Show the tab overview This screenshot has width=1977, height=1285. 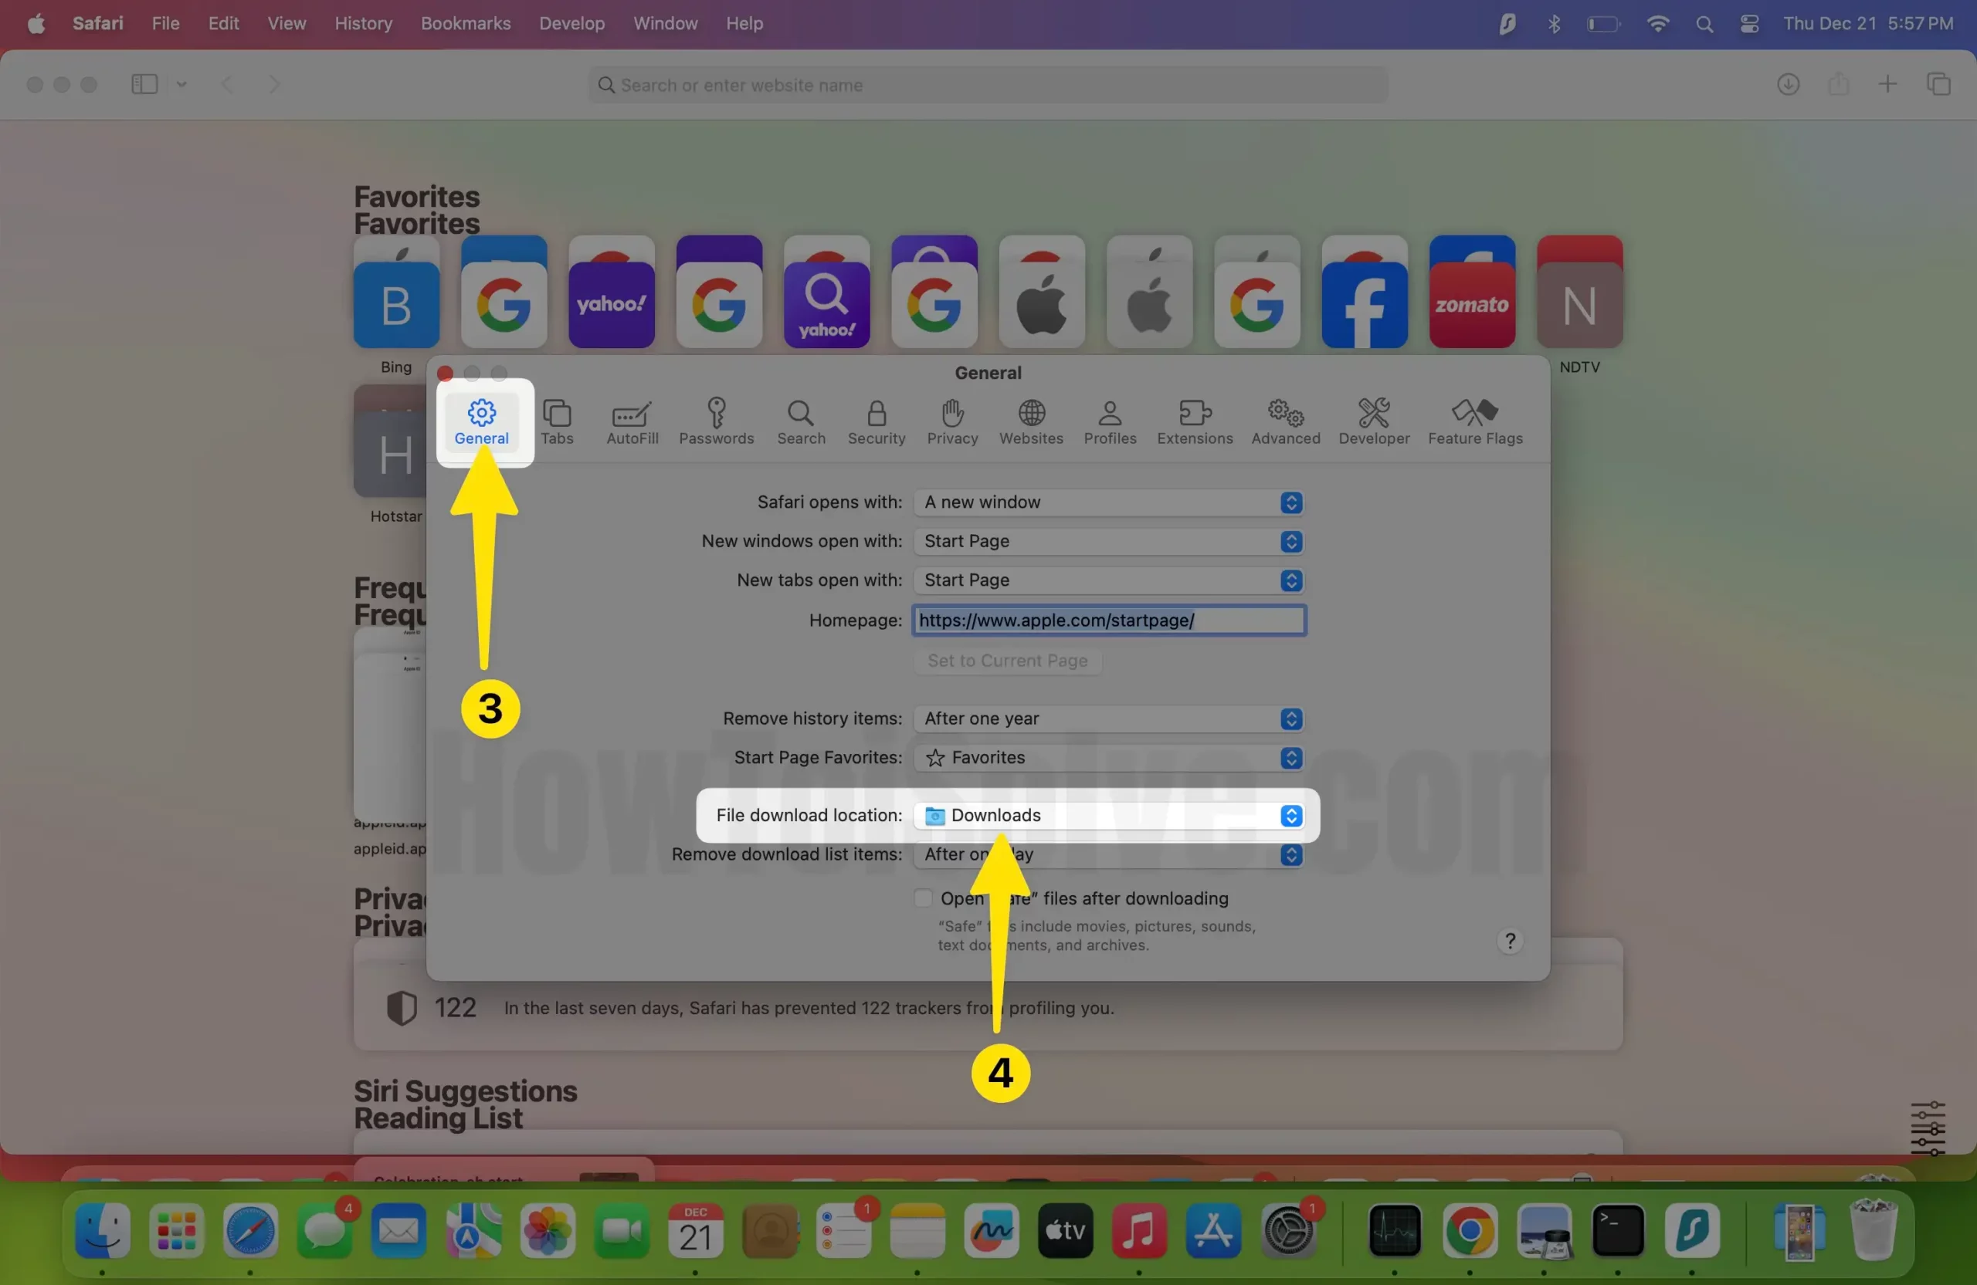click(1938, 84)
